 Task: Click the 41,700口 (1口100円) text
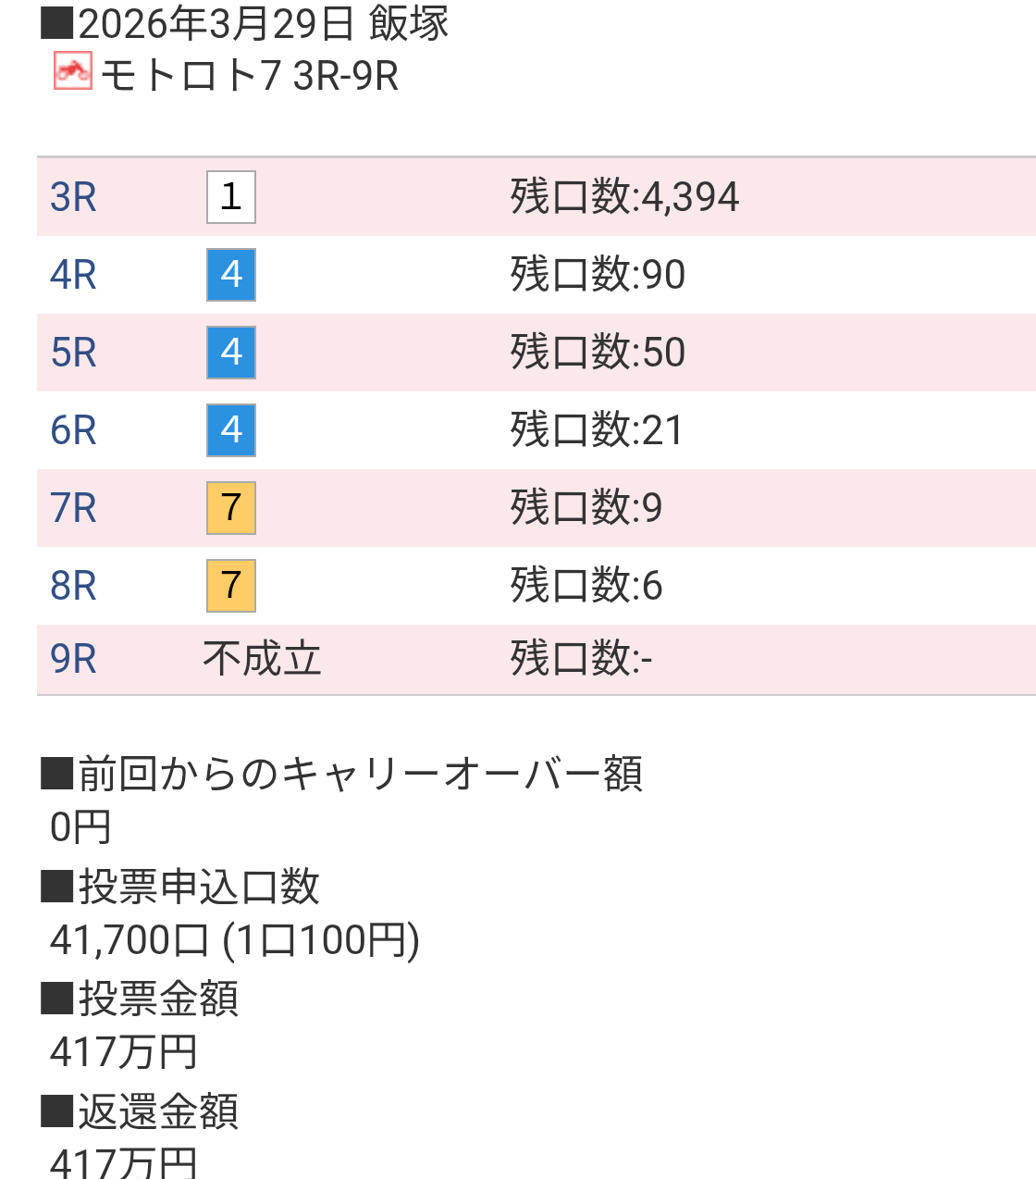pyautogui.click(x=235, y=940)
